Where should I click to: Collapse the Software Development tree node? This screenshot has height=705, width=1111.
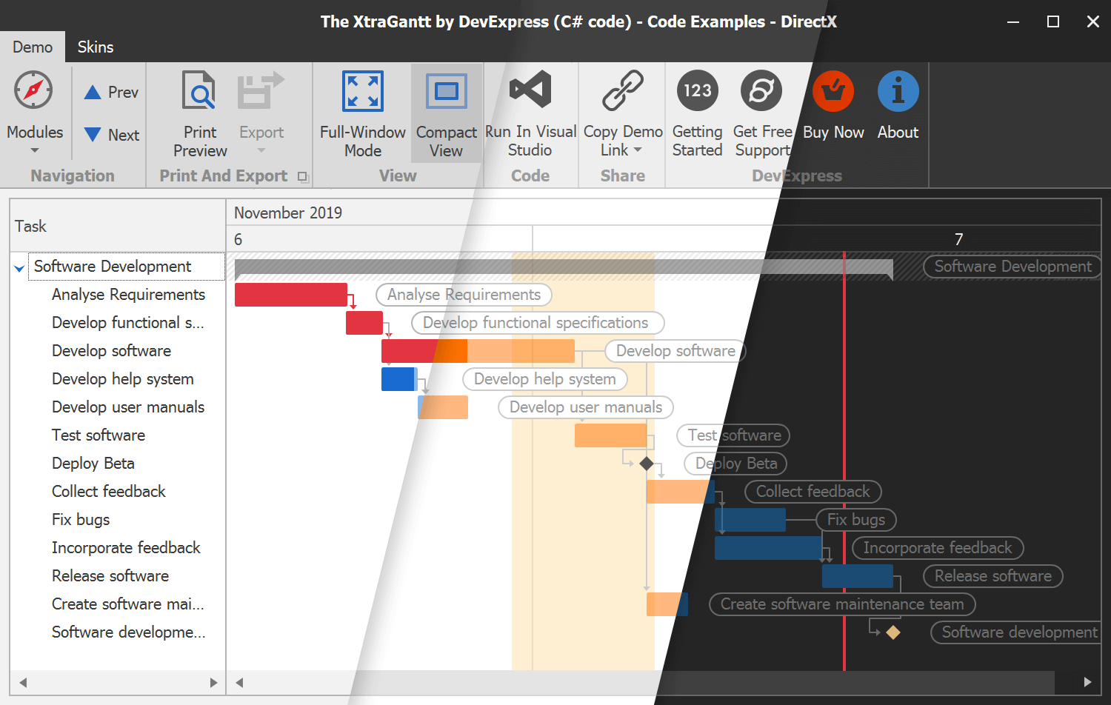click(x=19, y=267)
